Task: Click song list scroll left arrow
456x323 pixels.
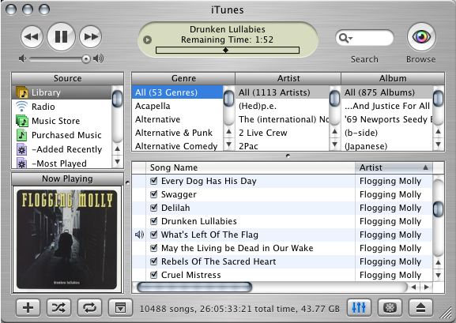Action: coord(414,287)
